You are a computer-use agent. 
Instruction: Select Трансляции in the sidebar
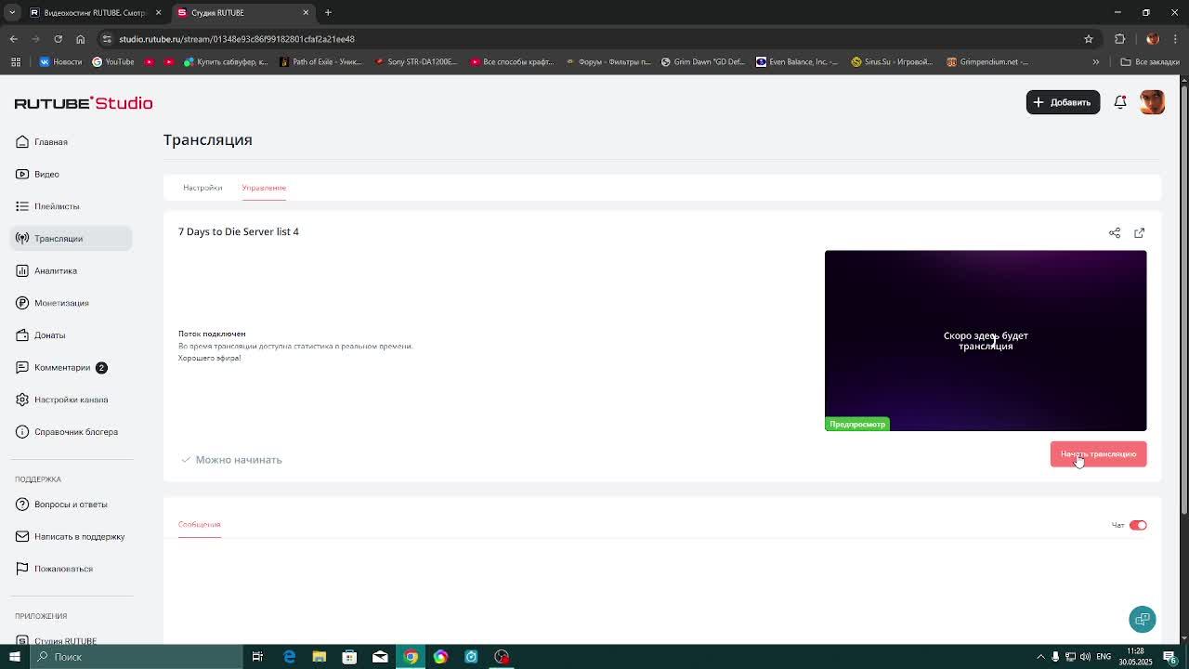[72, 239]
